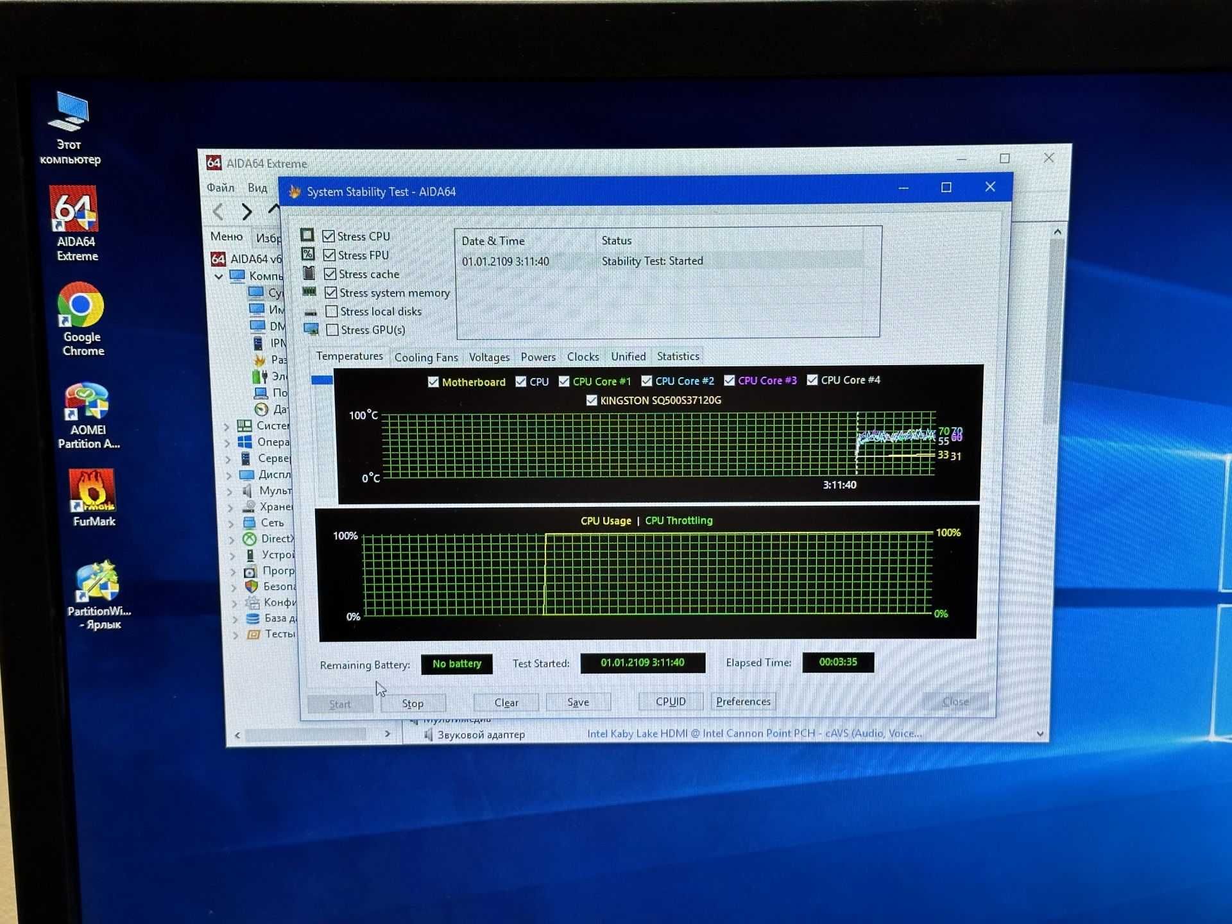Select the База данных icon in tree
1232x924 pixels.
pyautogui.click(x=253, y=618)
